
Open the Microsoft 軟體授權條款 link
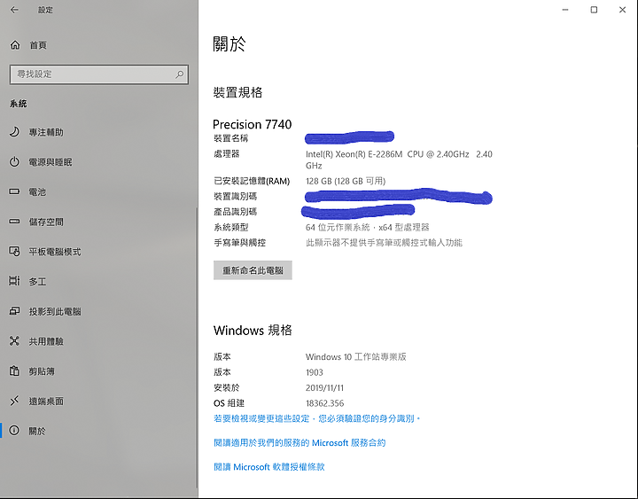(269, 467)
